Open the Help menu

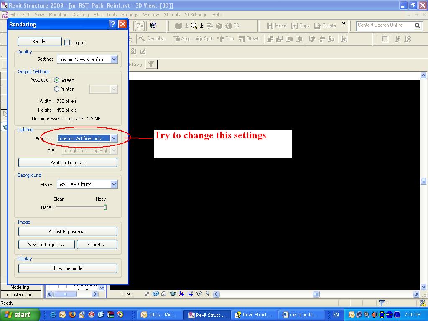pos(217,15)
